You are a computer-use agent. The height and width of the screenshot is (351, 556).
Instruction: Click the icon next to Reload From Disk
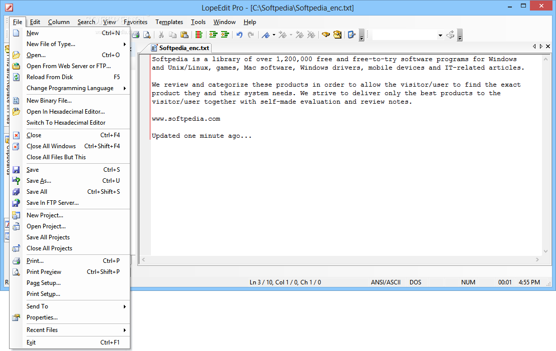pyautogui.click(x=16, y=77)
